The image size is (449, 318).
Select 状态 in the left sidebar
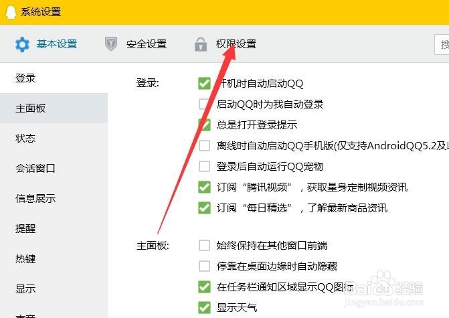point(54,139)
